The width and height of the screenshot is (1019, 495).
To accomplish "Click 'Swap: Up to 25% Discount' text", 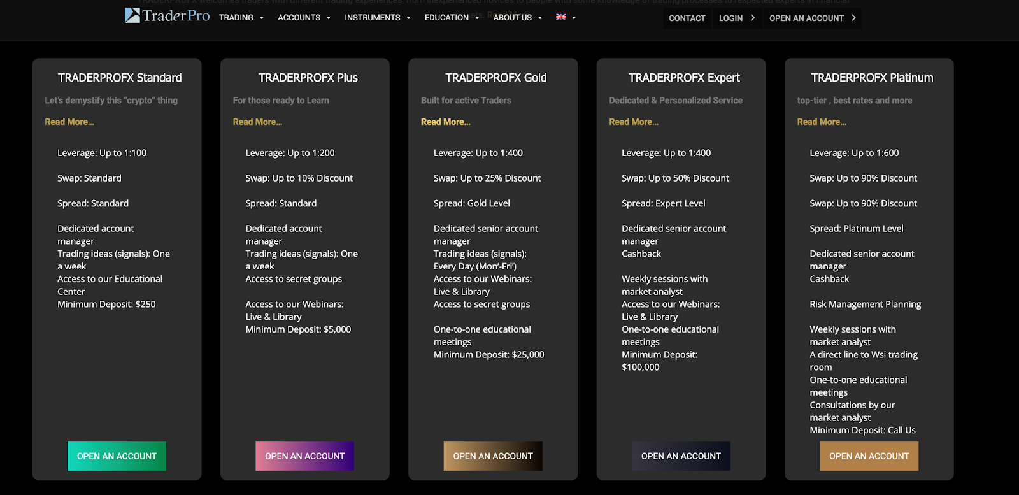I will click(x=487, y=178).
